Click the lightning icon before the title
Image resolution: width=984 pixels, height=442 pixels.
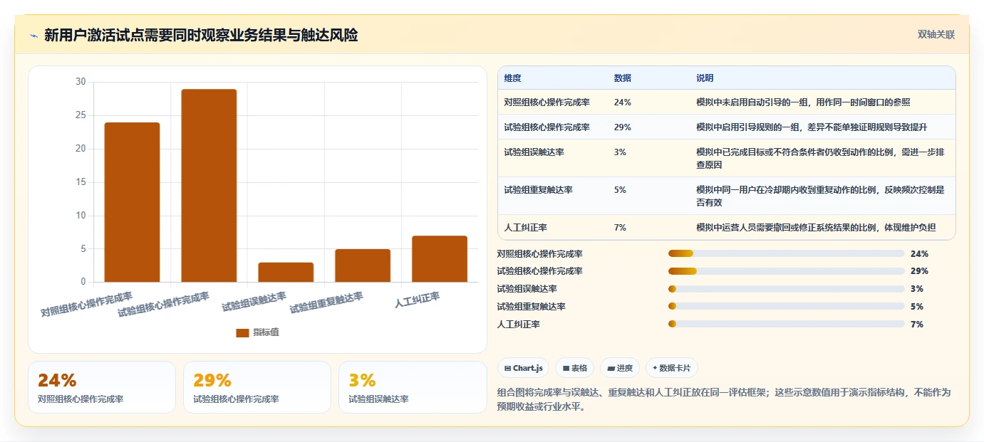(33, 36)
